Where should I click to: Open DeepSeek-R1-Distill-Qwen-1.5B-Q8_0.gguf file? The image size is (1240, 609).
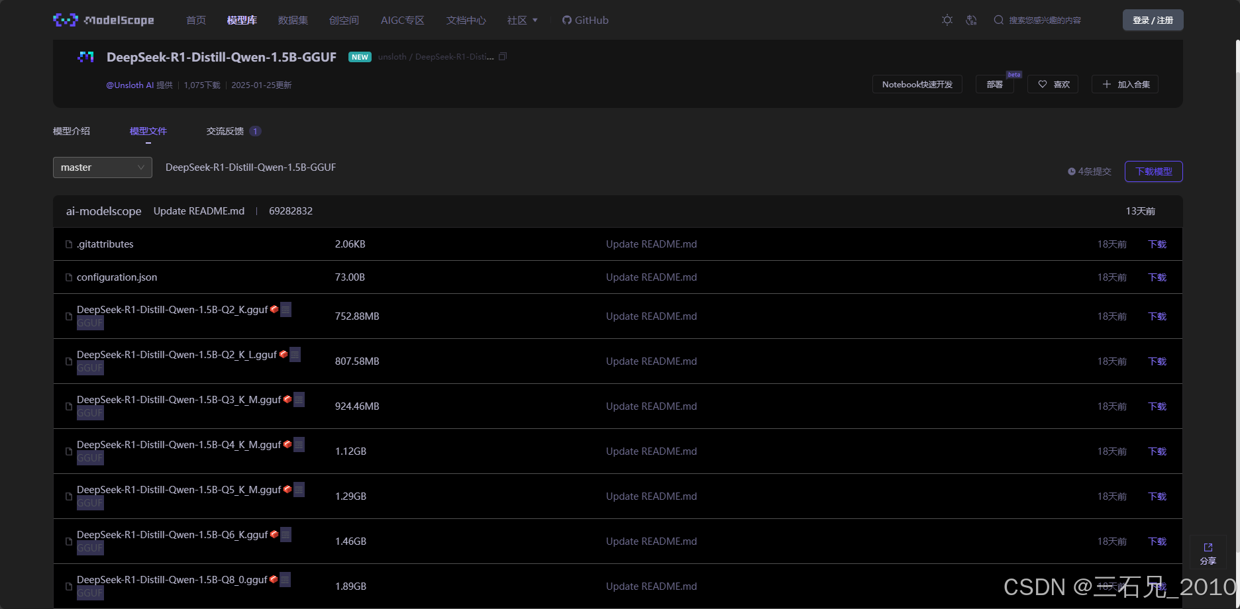(172, 580)
